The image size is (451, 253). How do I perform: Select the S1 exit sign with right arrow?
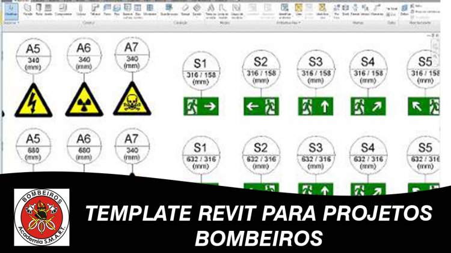[201, 106]
